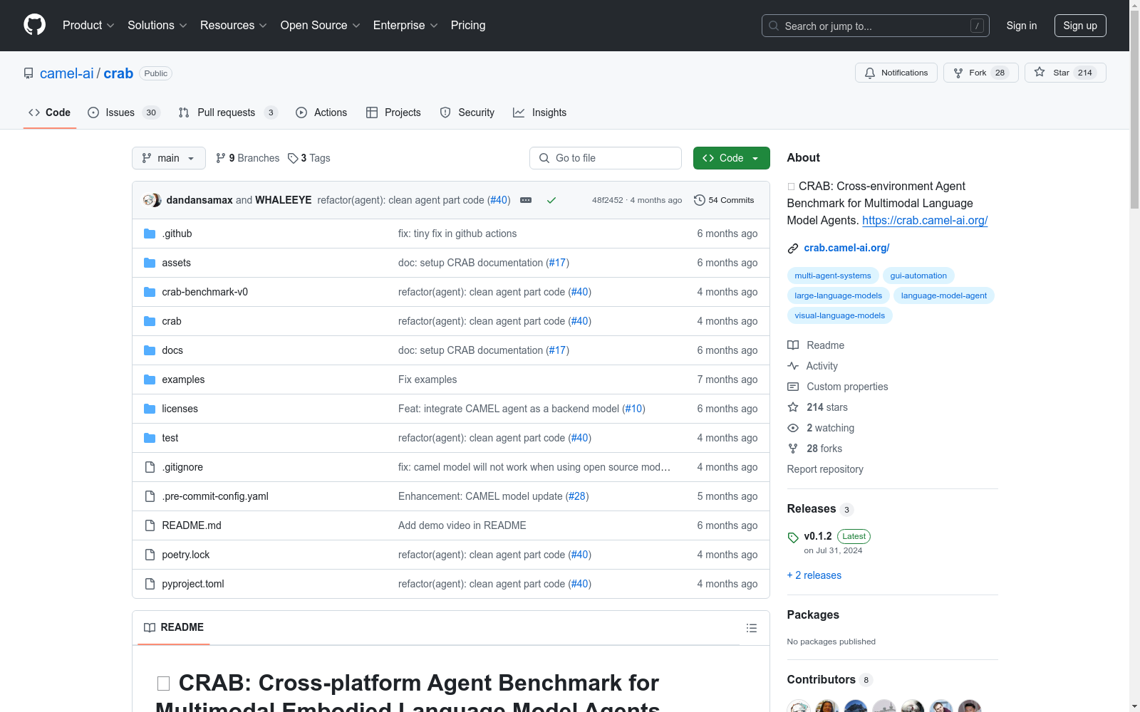The width and height of the screenshot is (1140, 712).
Task: Expand the Resources menu
Action: click(234, 25)
